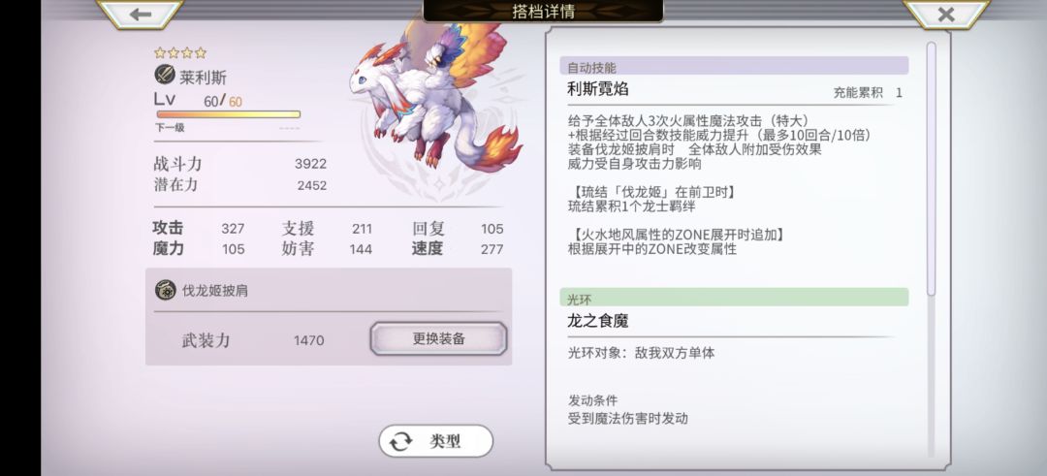Click the 潜在力 2452 stat row
The height and width of the screenshot is (476, 1047).
point(240,185)
